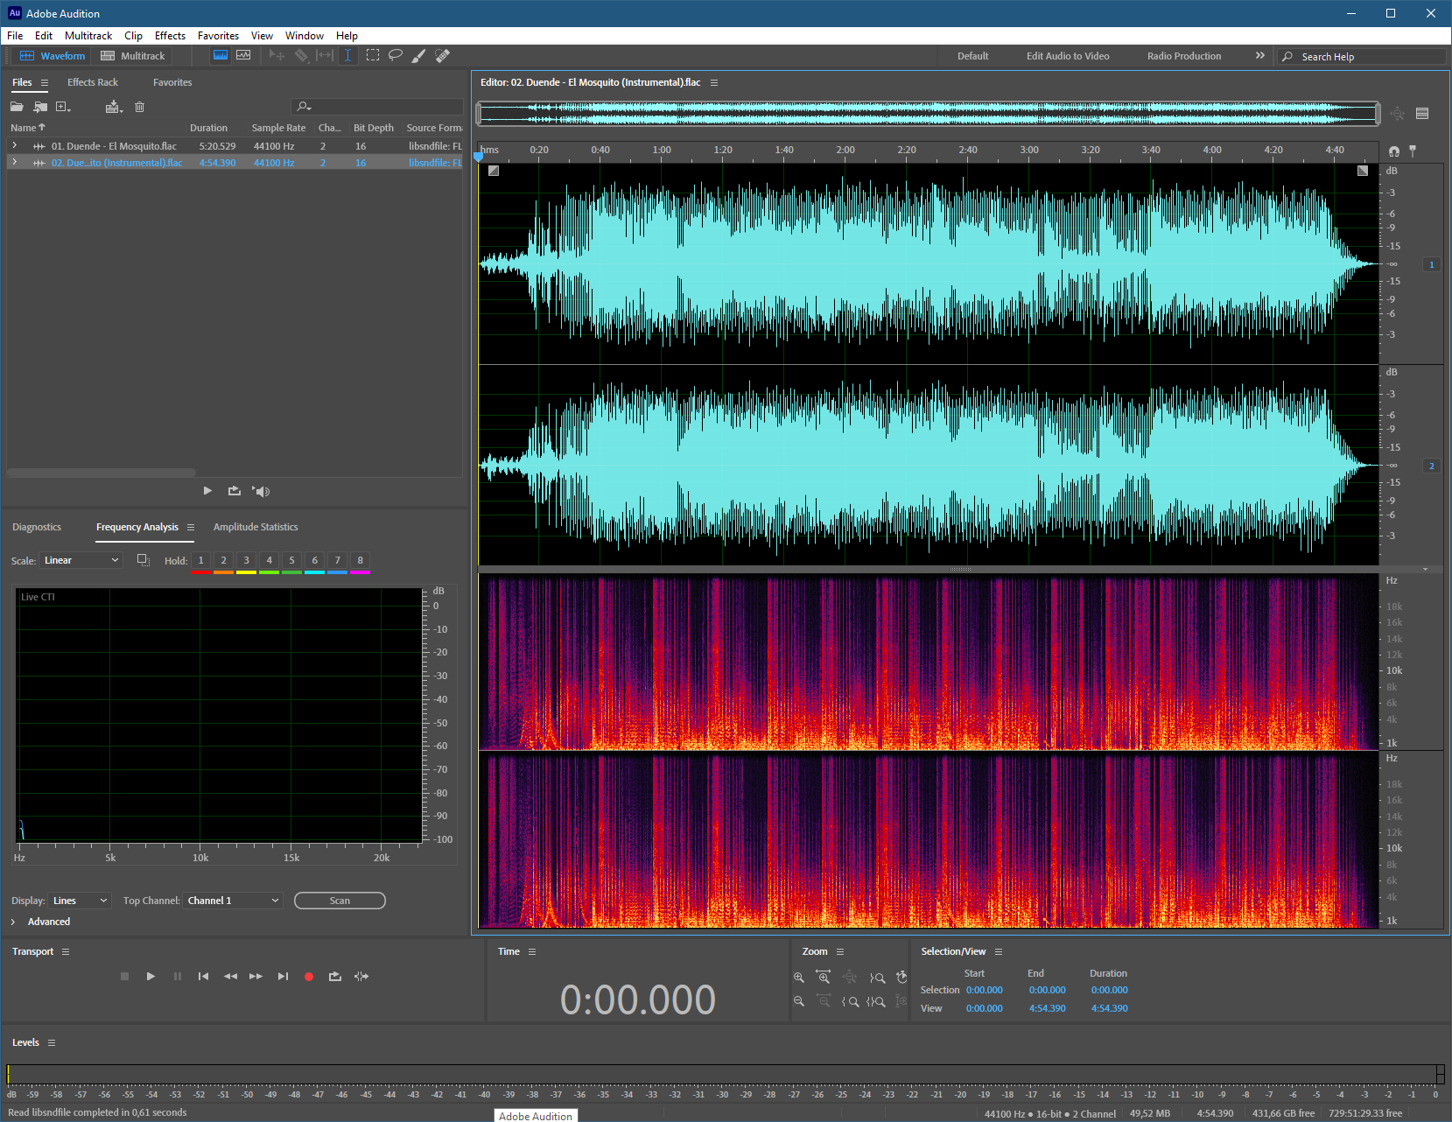The width and height of the screenshot is (1452, 1122).
Task: Click Zoom In (Time) icon
Action: click(x=824, y=977)
